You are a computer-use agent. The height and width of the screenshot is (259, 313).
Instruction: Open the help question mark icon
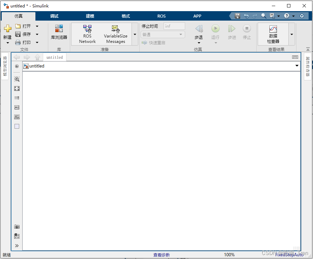[x=287, y=16]
